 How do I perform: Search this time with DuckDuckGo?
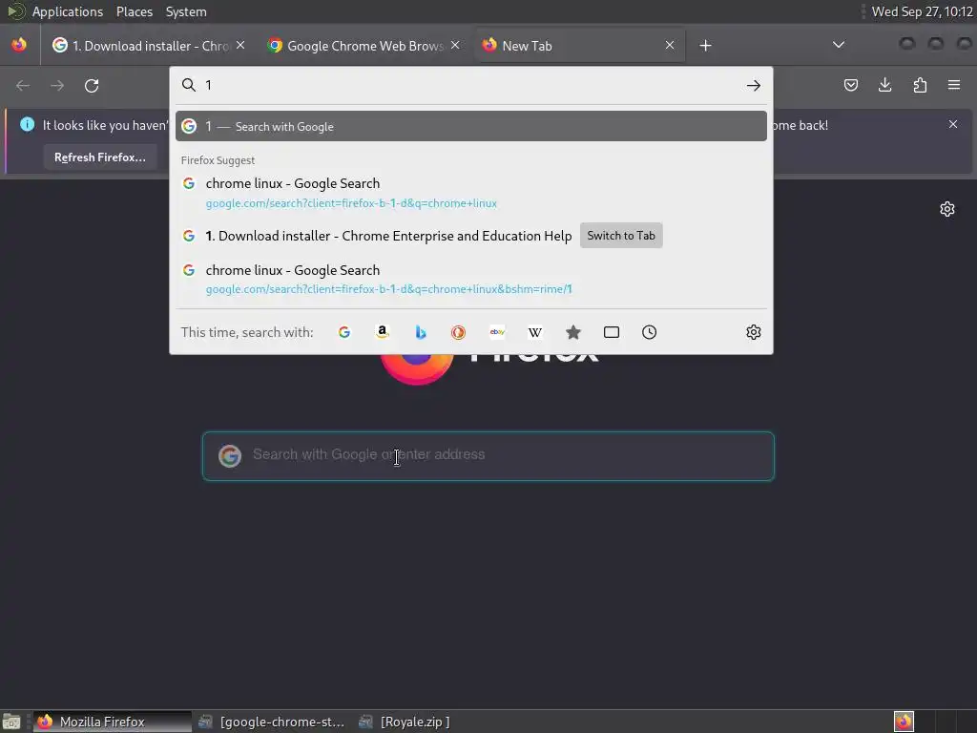[459, 332]
